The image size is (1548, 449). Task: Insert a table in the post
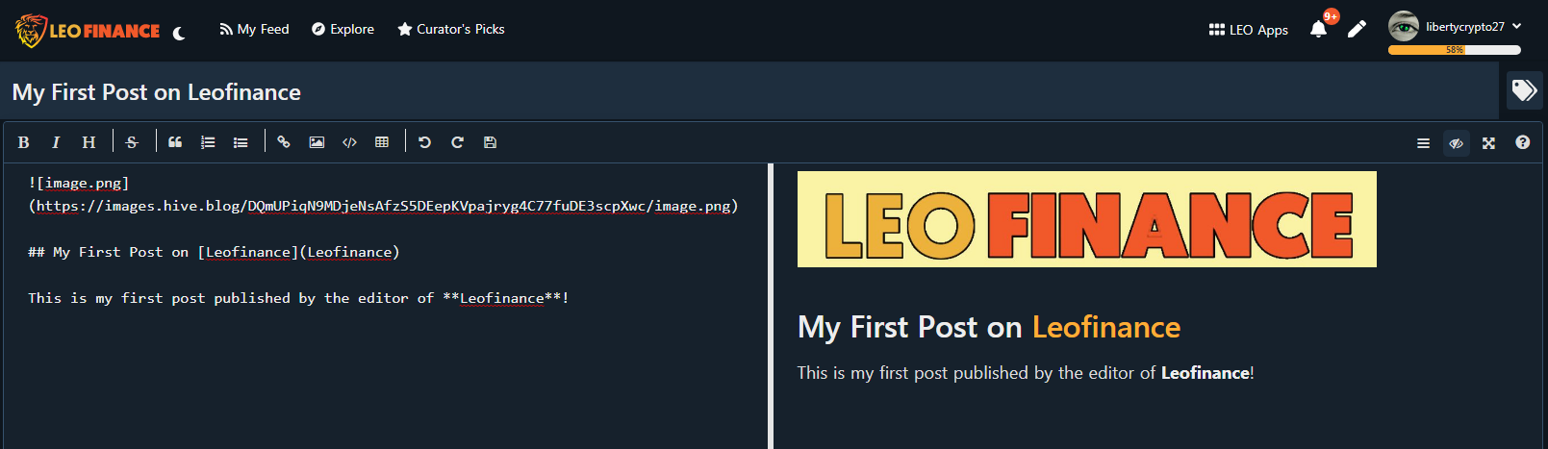coord(382,142)
